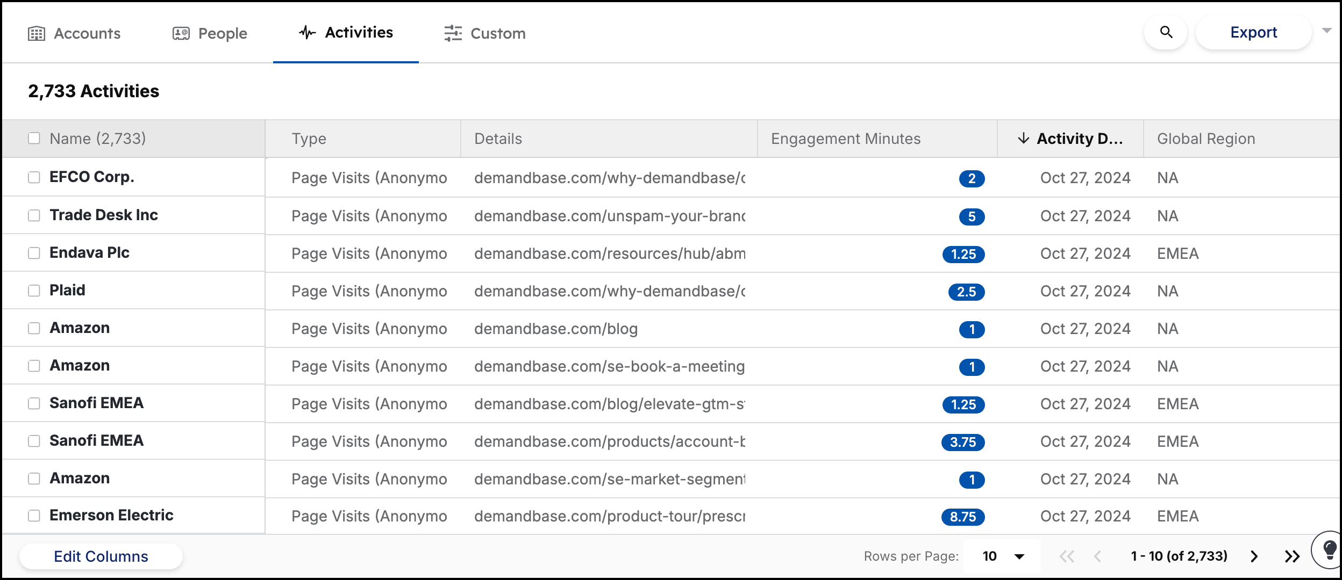Screen dimensions: 1342x580
Task: Click the Export button
Action: pos(1253,33)
